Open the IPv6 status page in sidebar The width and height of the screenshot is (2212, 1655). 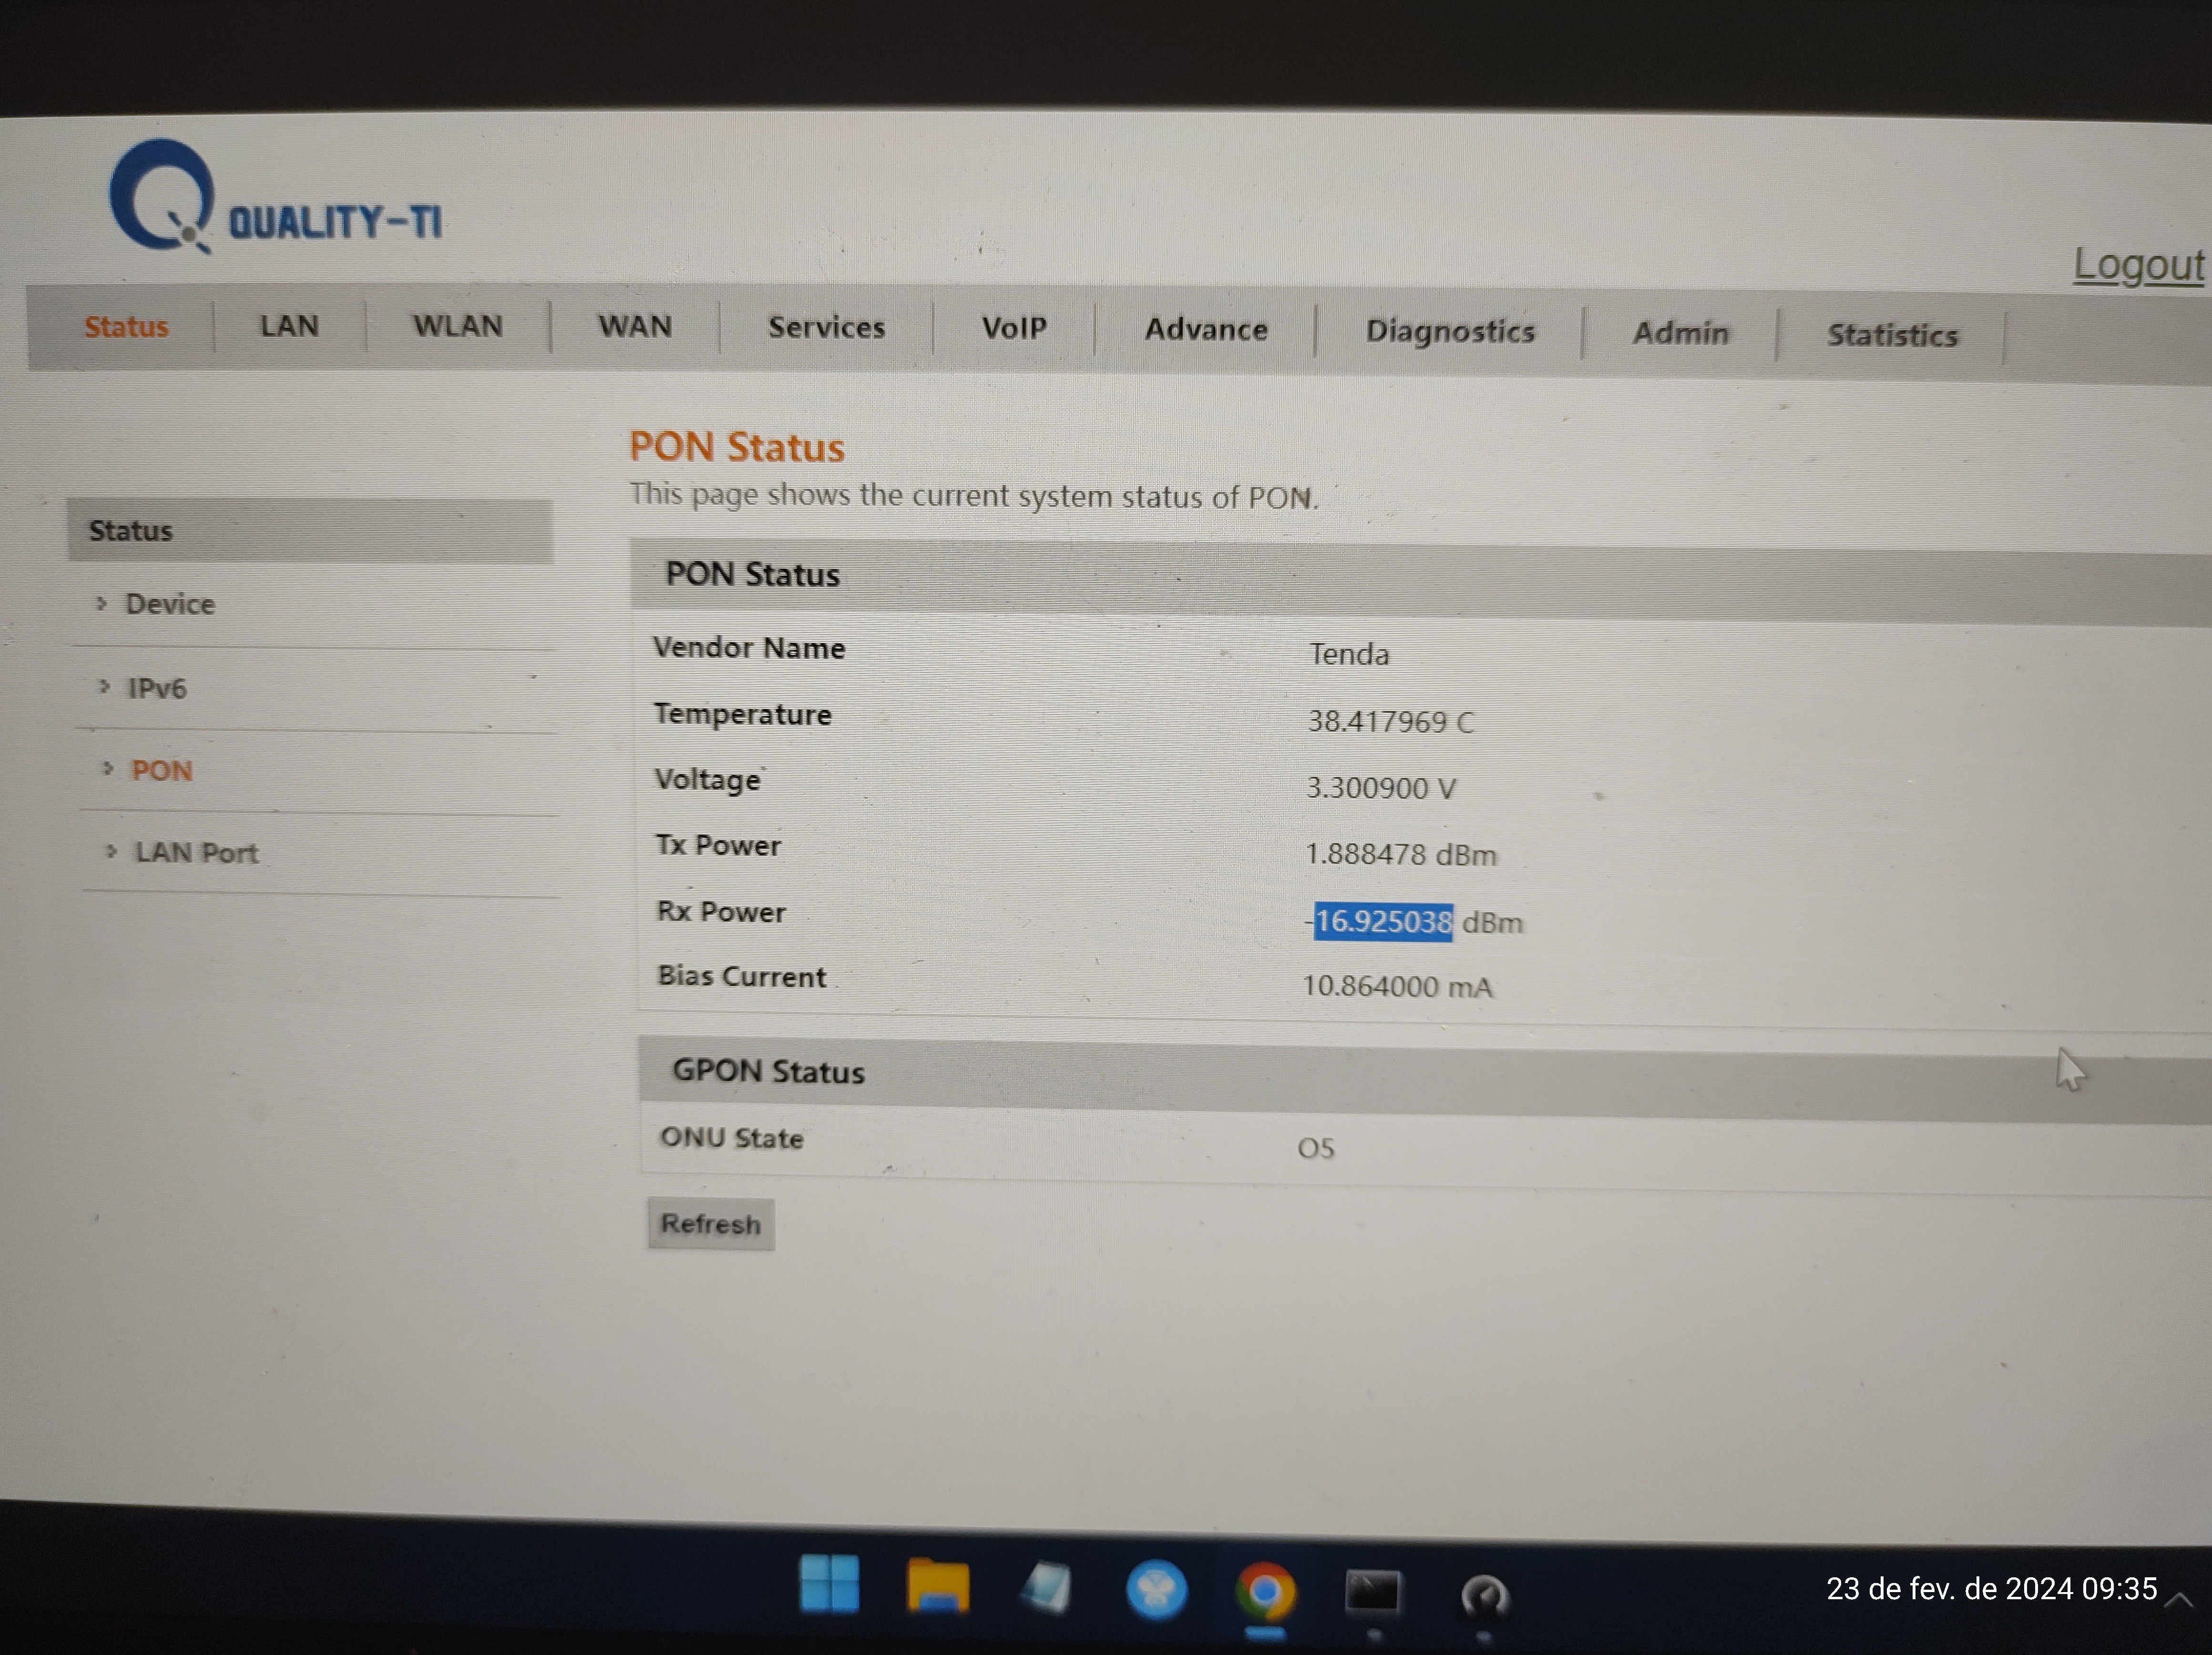157,688
